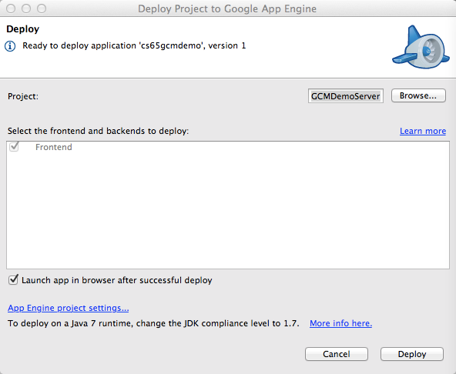Open the More info here link
The width and height of the screenshot is (456, 374).
click(340, 323)
